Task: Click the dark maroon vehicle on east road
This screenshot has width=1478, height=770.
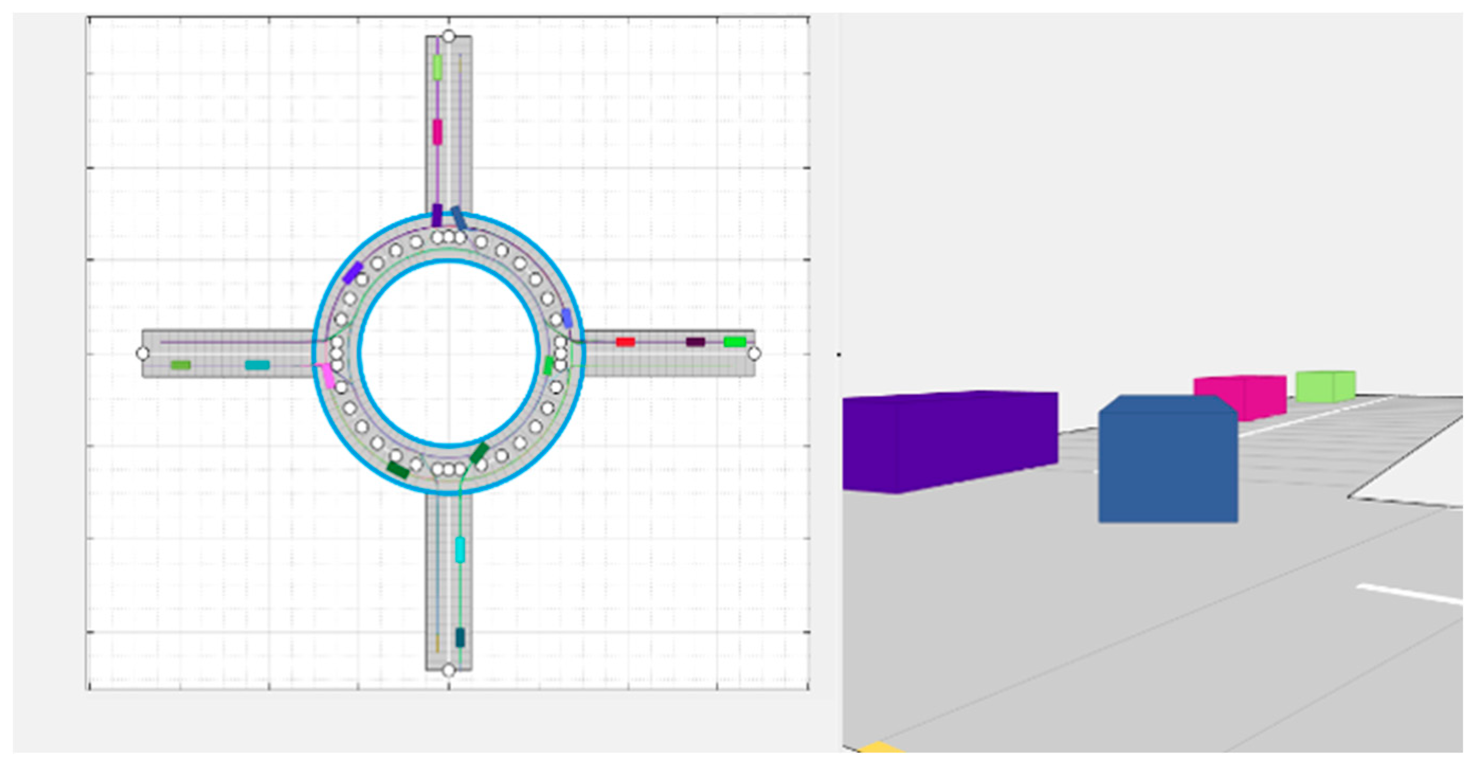Action: click(x=695, y=342)
